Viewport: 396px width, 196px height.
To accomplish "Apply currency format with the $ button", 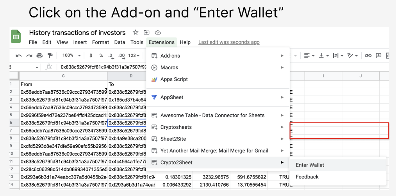I will coord(91,56).
